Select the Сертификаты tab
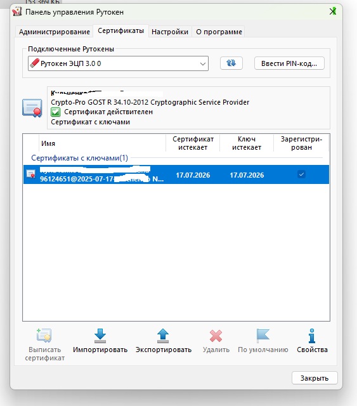Image resolution: width=357 pixels, height=406 pixels. click(x=120, y=31)
